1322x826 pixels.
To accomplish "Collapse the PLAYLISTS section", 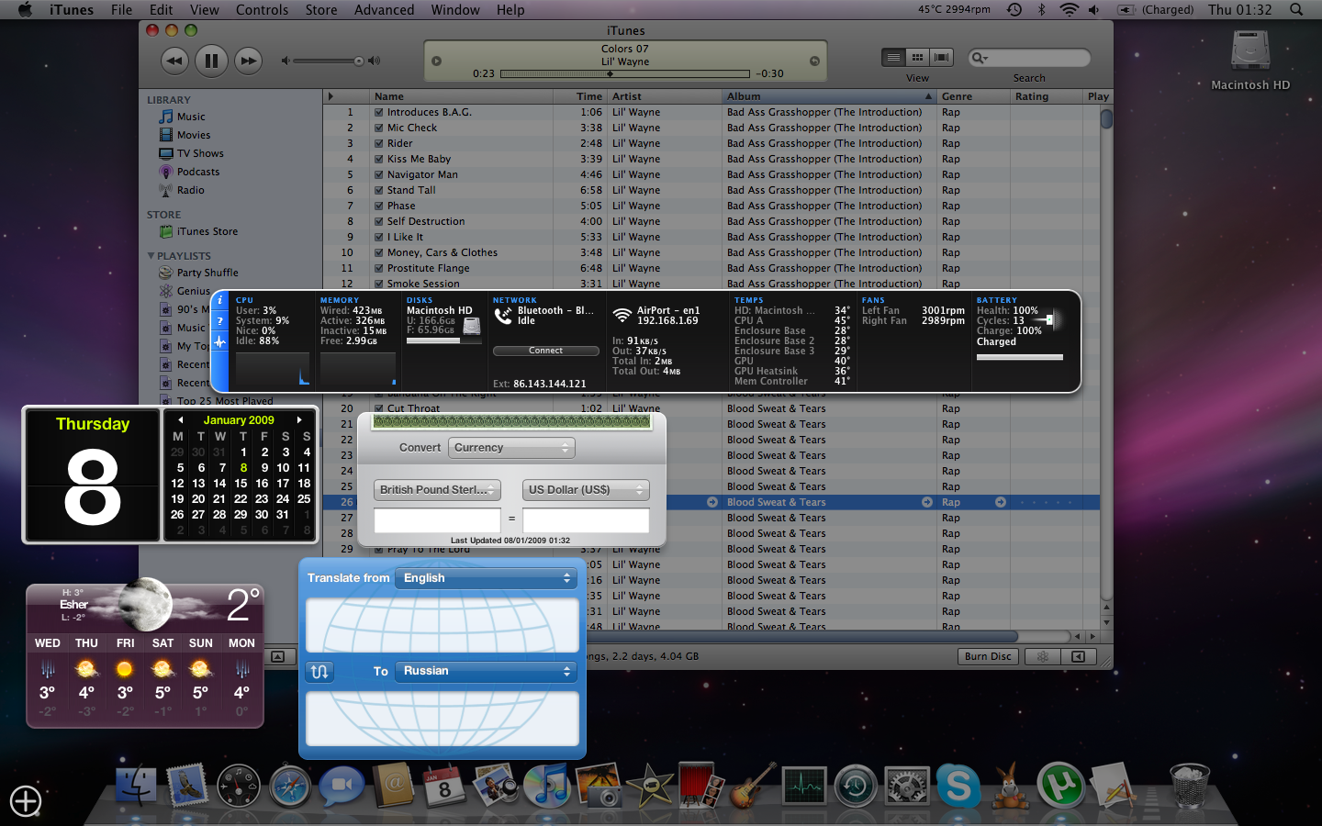I will [x=151, y=256].
